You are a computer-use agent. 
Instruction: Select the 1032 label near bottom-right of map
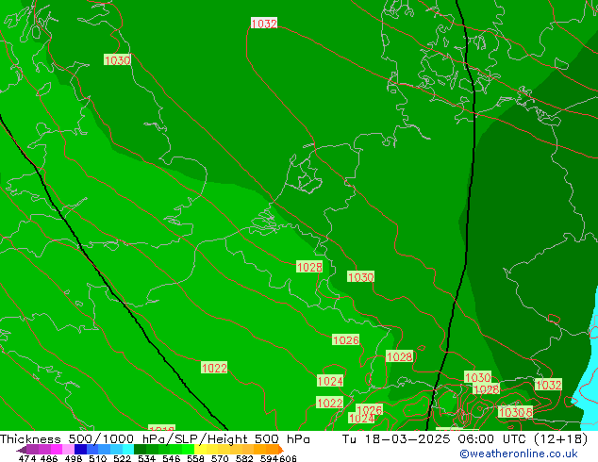(x=548, y=385)
